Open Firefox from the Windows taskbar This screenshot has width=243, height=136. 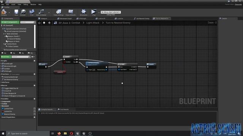pos(59,133)
